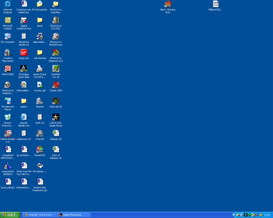Open the Start menu
Image resolution: width=273 pixels, height=218 pixels.
pos(10,215)
